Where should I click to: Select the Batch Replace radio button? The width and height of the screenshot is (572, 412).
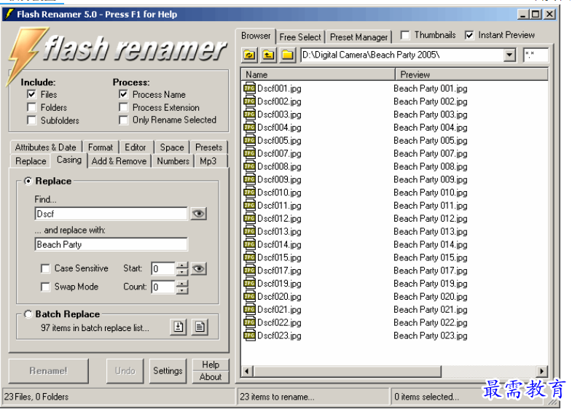pyautogui.click(x=28, y=314)
